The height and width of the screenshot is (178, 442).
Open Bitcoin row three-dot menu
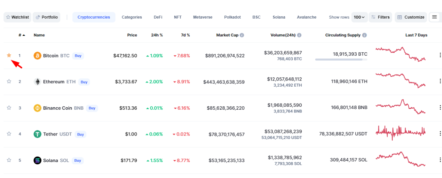click(440, 55)
